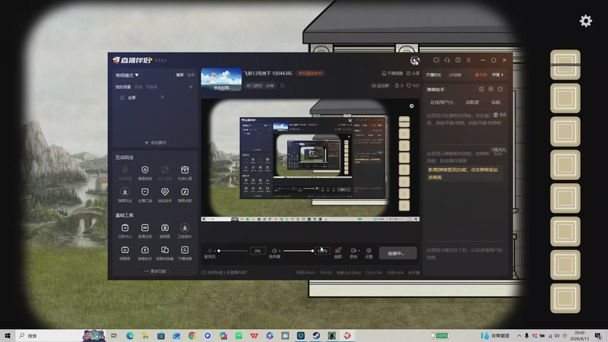Click the 连接中... start streaming button

397,253
